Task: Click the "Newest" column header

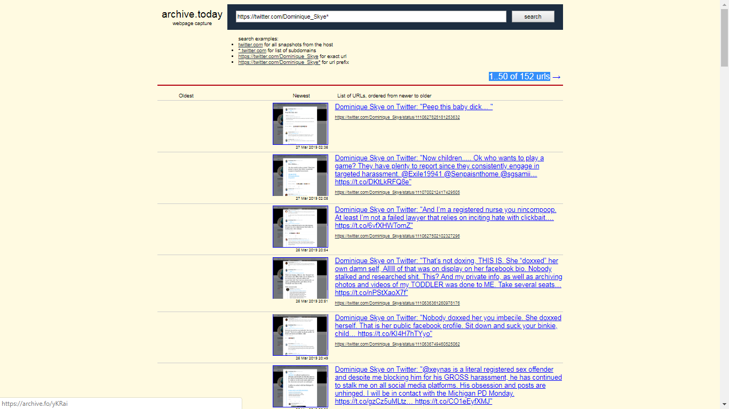Action: coord(302,96)
